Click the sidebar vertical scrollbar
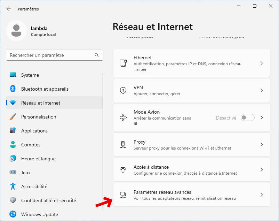279x221 pixels. 103,139
